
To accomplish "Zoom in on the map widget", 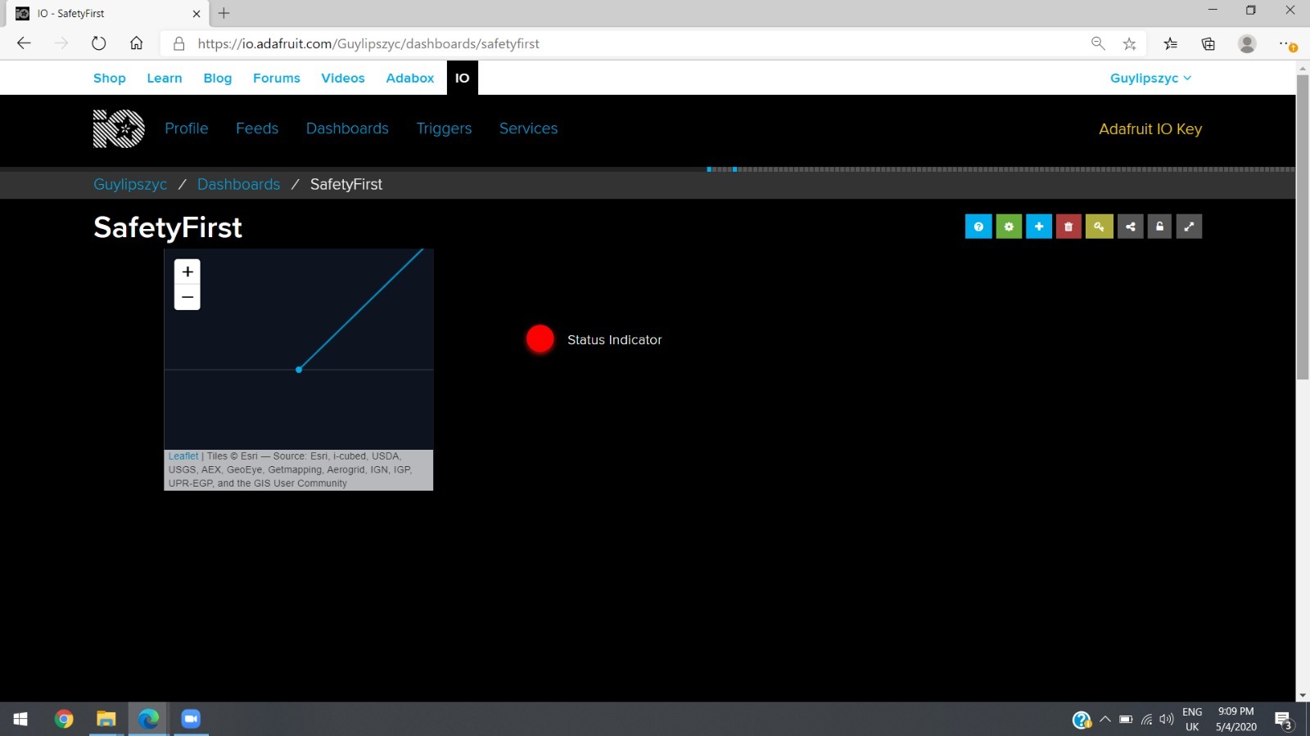I will (x=187, y=272).
